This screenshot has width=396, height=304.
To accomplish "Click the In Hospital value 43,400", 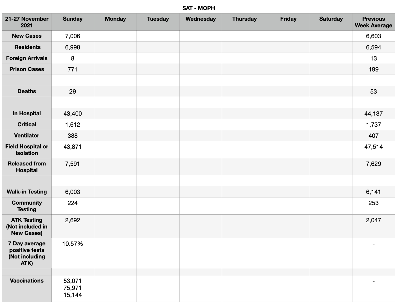I will pos(73,114).
